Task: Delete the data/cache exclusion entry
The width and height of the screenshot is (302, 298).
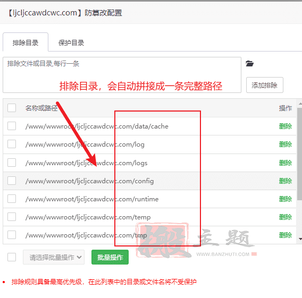Action: tap(286, 126)
